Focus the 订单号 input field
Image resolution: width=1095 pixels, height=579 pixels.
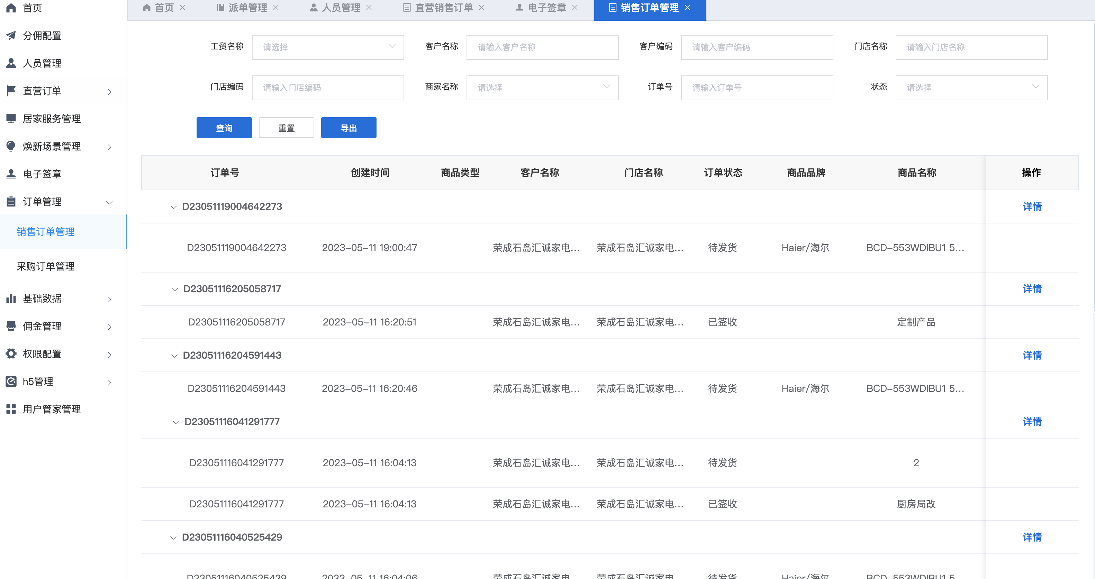[757, 88]
